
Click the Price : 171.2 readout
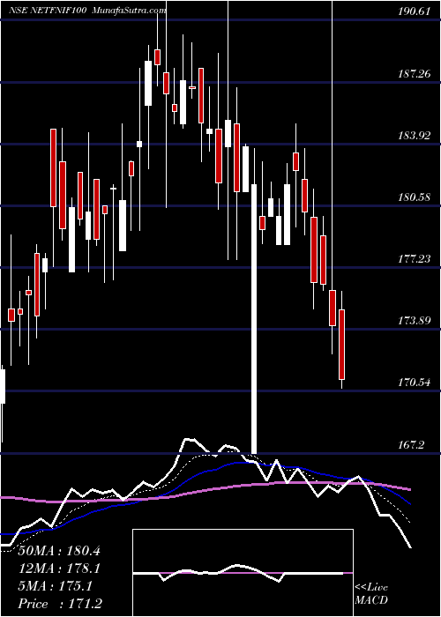[x=62, y=604]
